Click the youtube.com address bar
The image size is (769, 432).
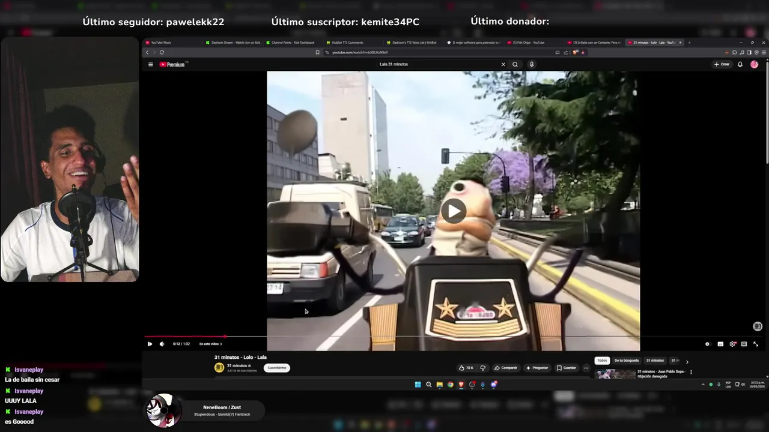coord(442,52)
